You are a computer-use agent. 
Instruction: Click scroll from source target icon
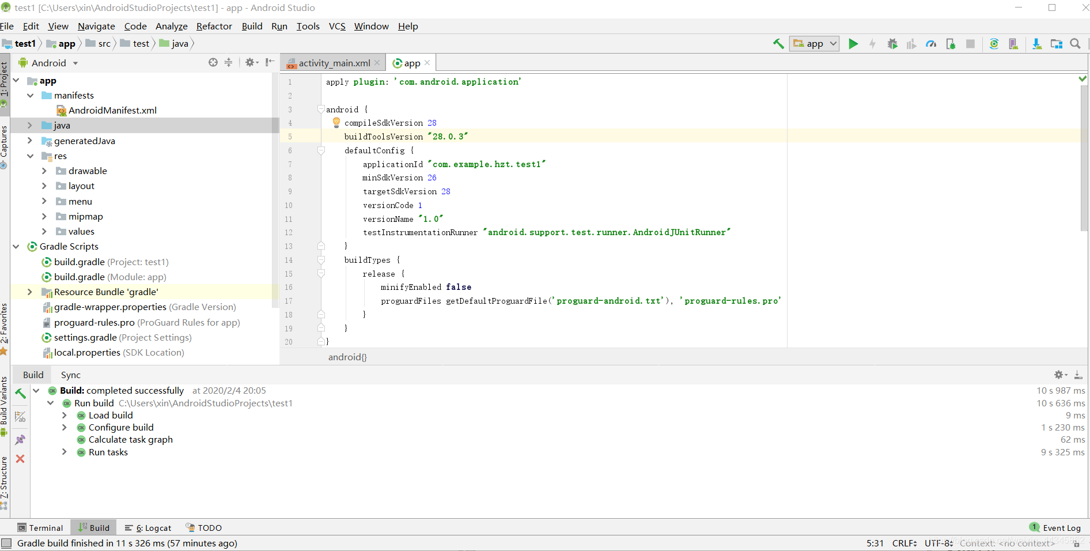(x=213, y=62)
